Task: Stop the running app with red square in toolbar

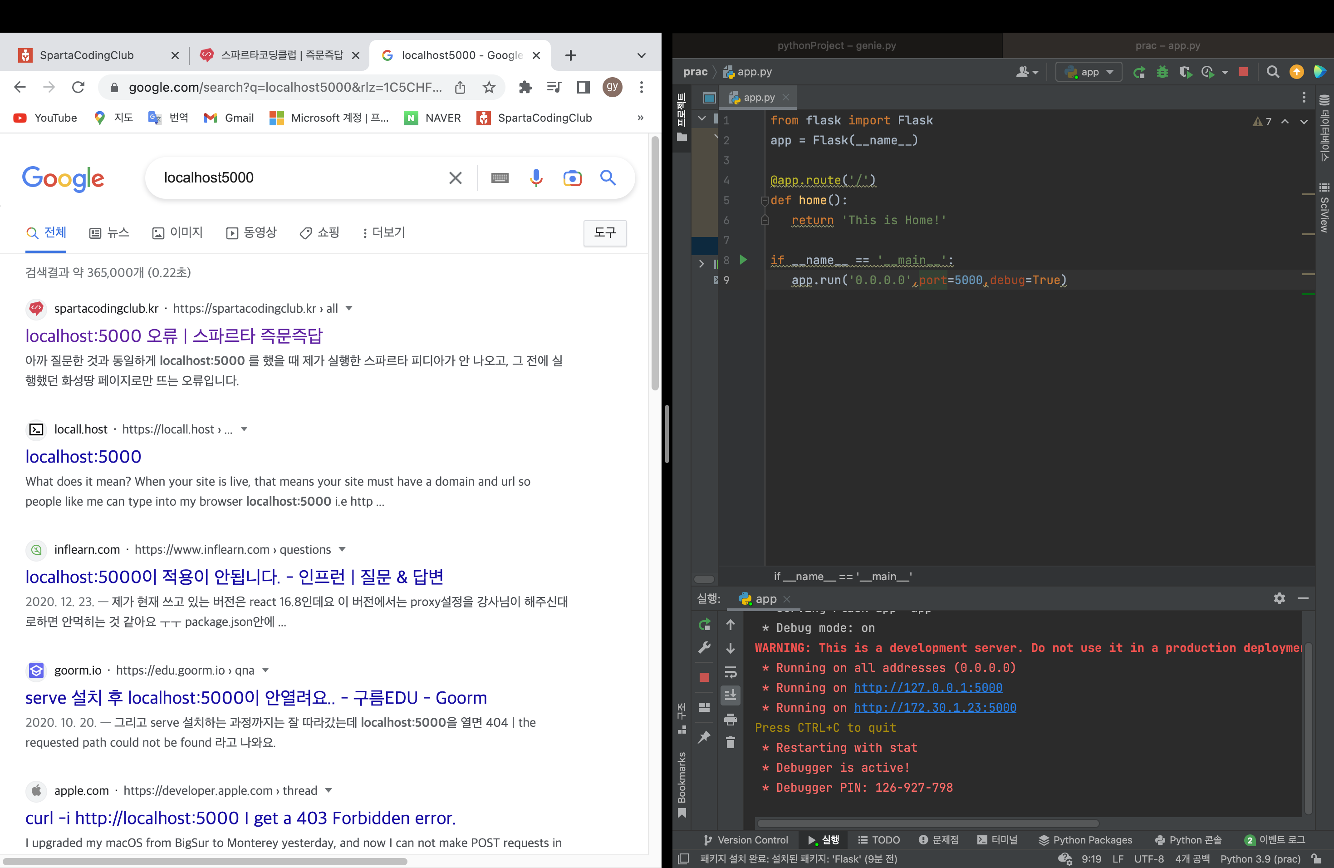Action: click(1243, 72)
